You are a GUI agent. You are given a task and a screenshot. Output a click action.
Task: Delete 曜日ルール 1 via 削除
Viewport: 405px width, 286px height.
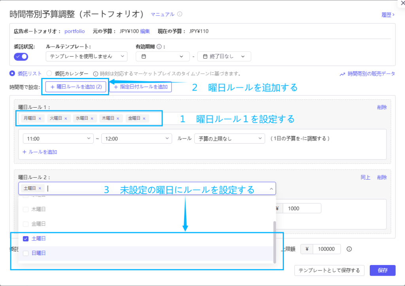[x=382, y=107]
